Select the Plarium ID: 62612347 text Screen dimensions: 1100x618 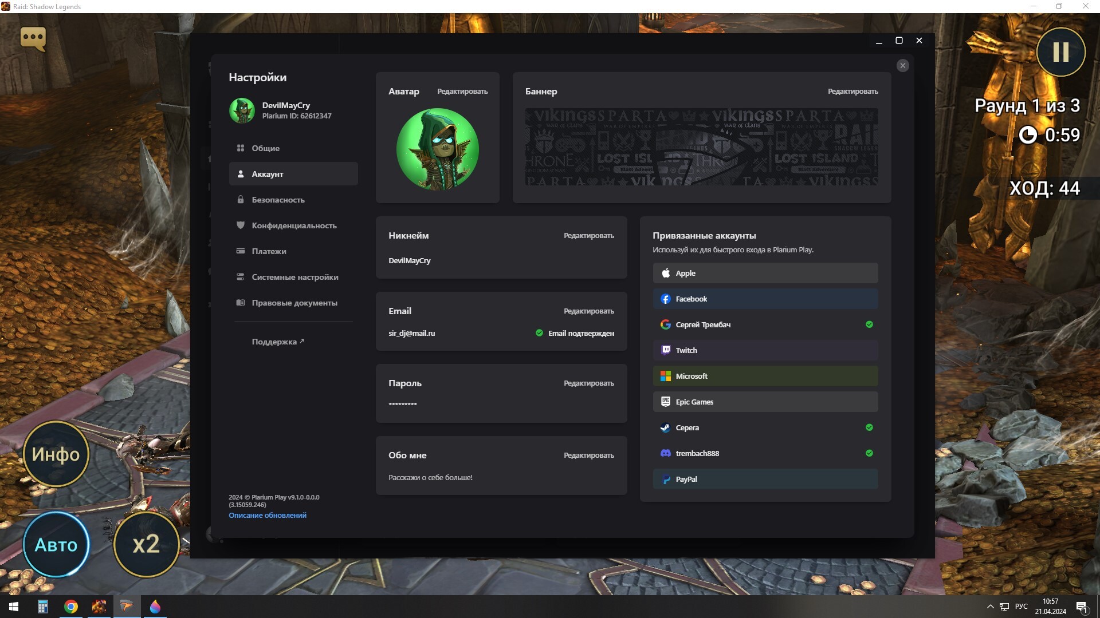coord(297,116)
